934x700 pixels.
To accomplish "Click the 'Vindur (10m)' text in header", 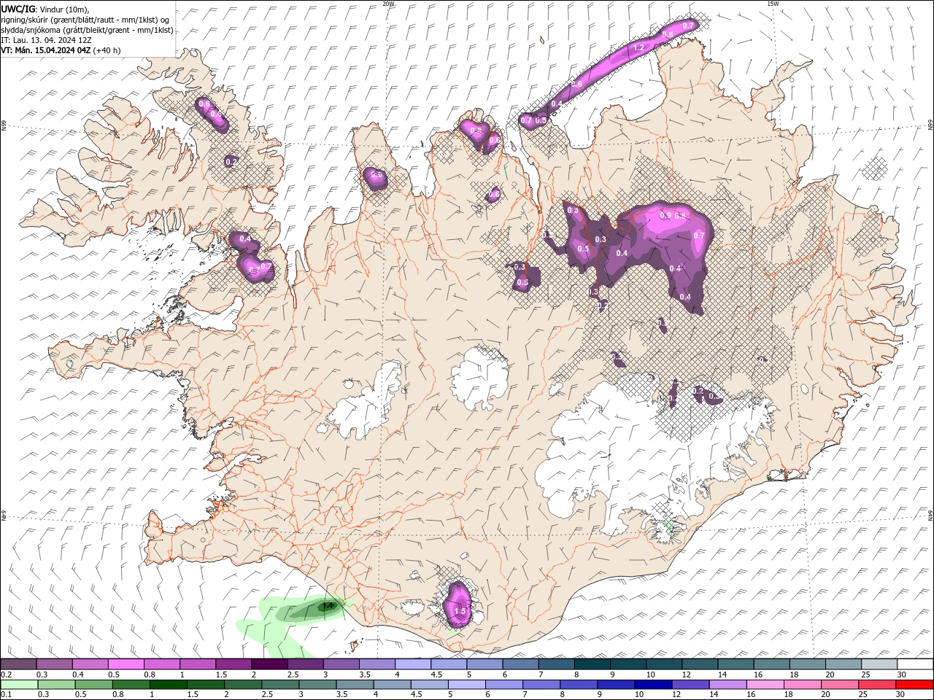I will pyautogui.click(x=65, y=9).
